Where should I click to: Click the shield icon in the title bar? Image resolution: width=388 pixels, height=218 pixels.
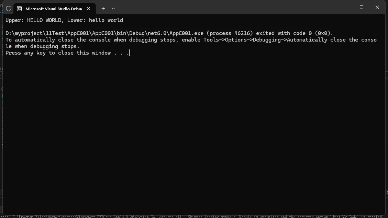coord(9,9)
